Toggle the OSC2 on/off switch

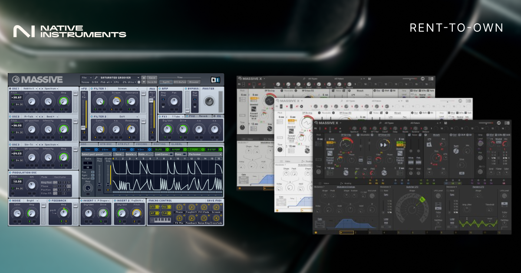point(10,116)
